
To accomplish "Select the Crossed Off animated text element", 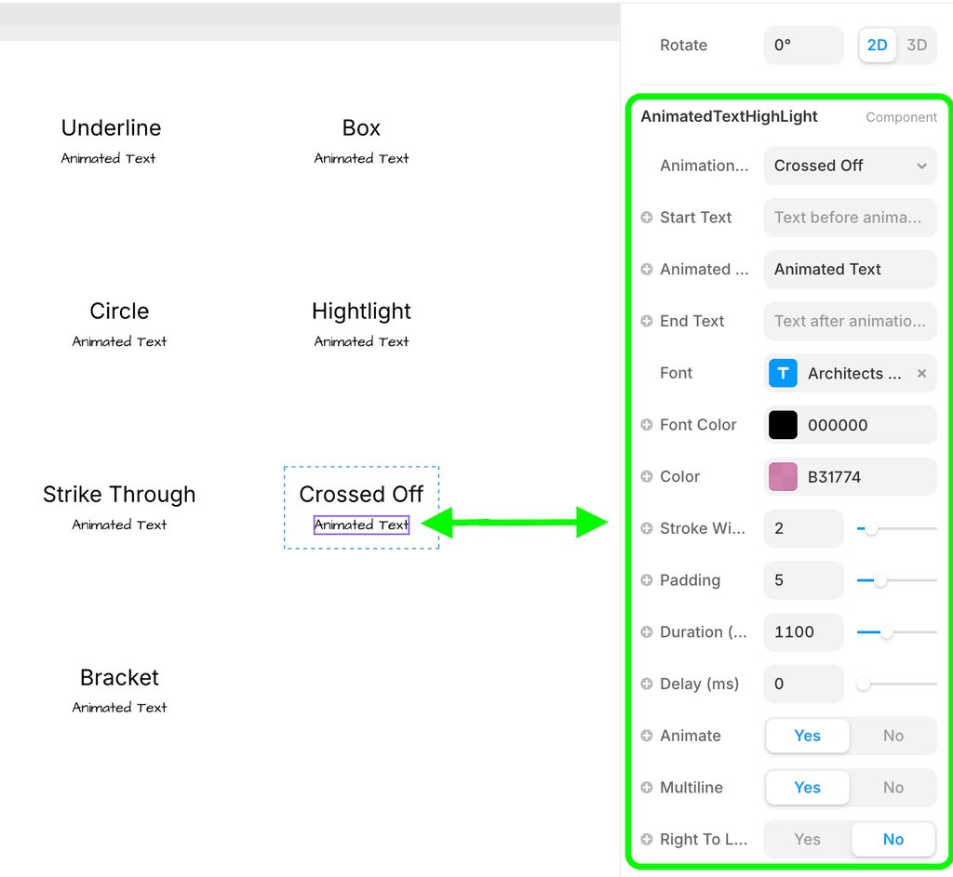I will [361, 525].
